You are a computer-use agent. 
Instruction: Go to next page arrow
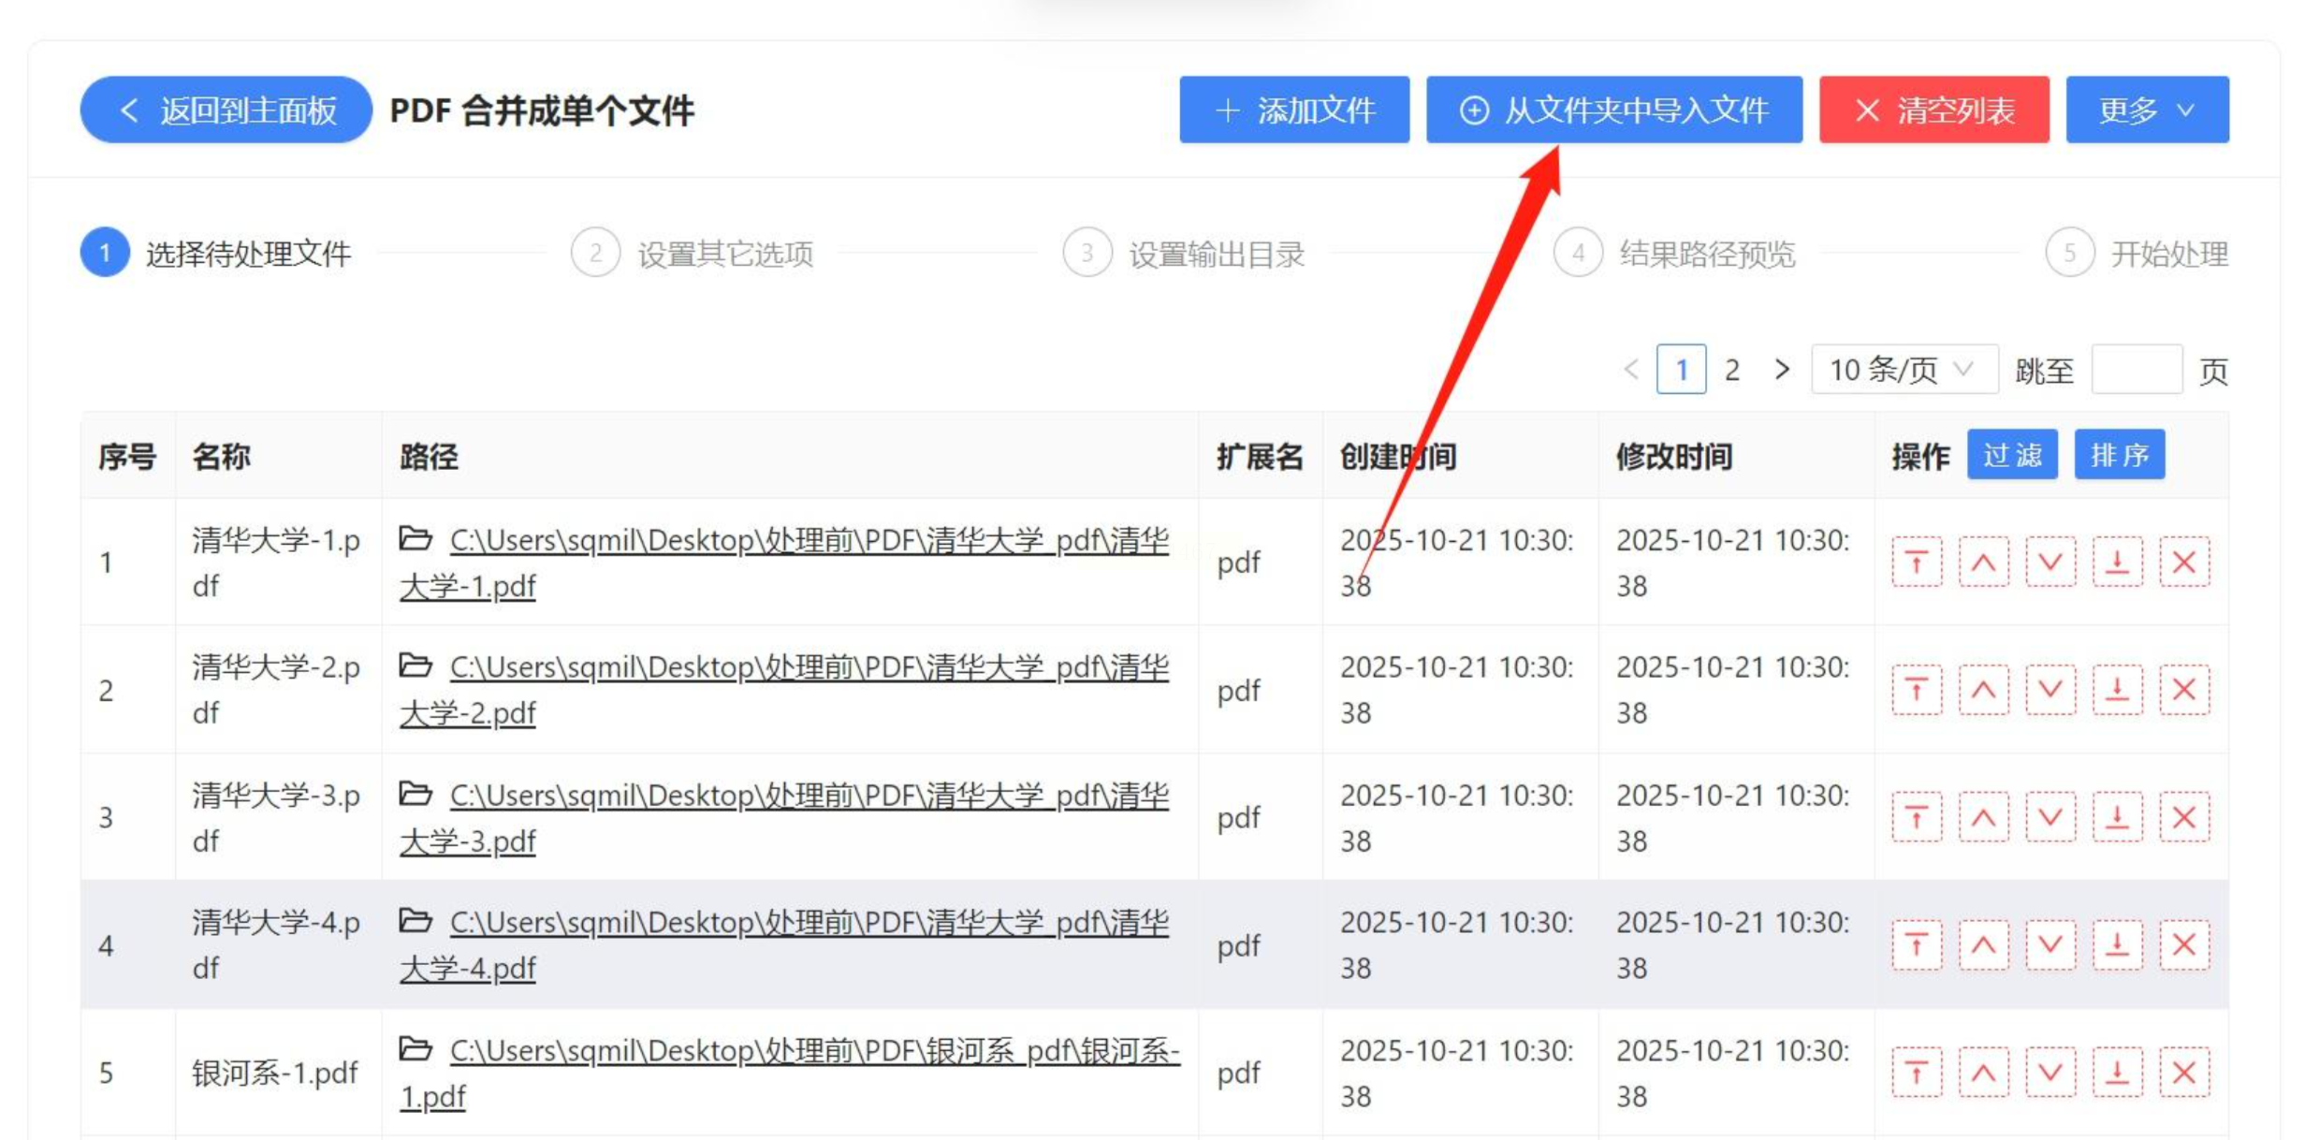pos(1782,371)
